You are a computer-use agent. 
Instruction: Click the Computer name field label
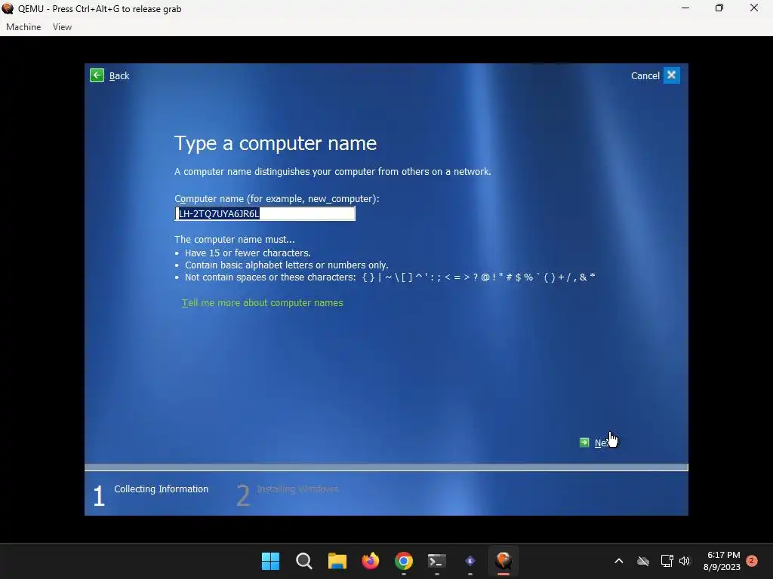(276, 199)
